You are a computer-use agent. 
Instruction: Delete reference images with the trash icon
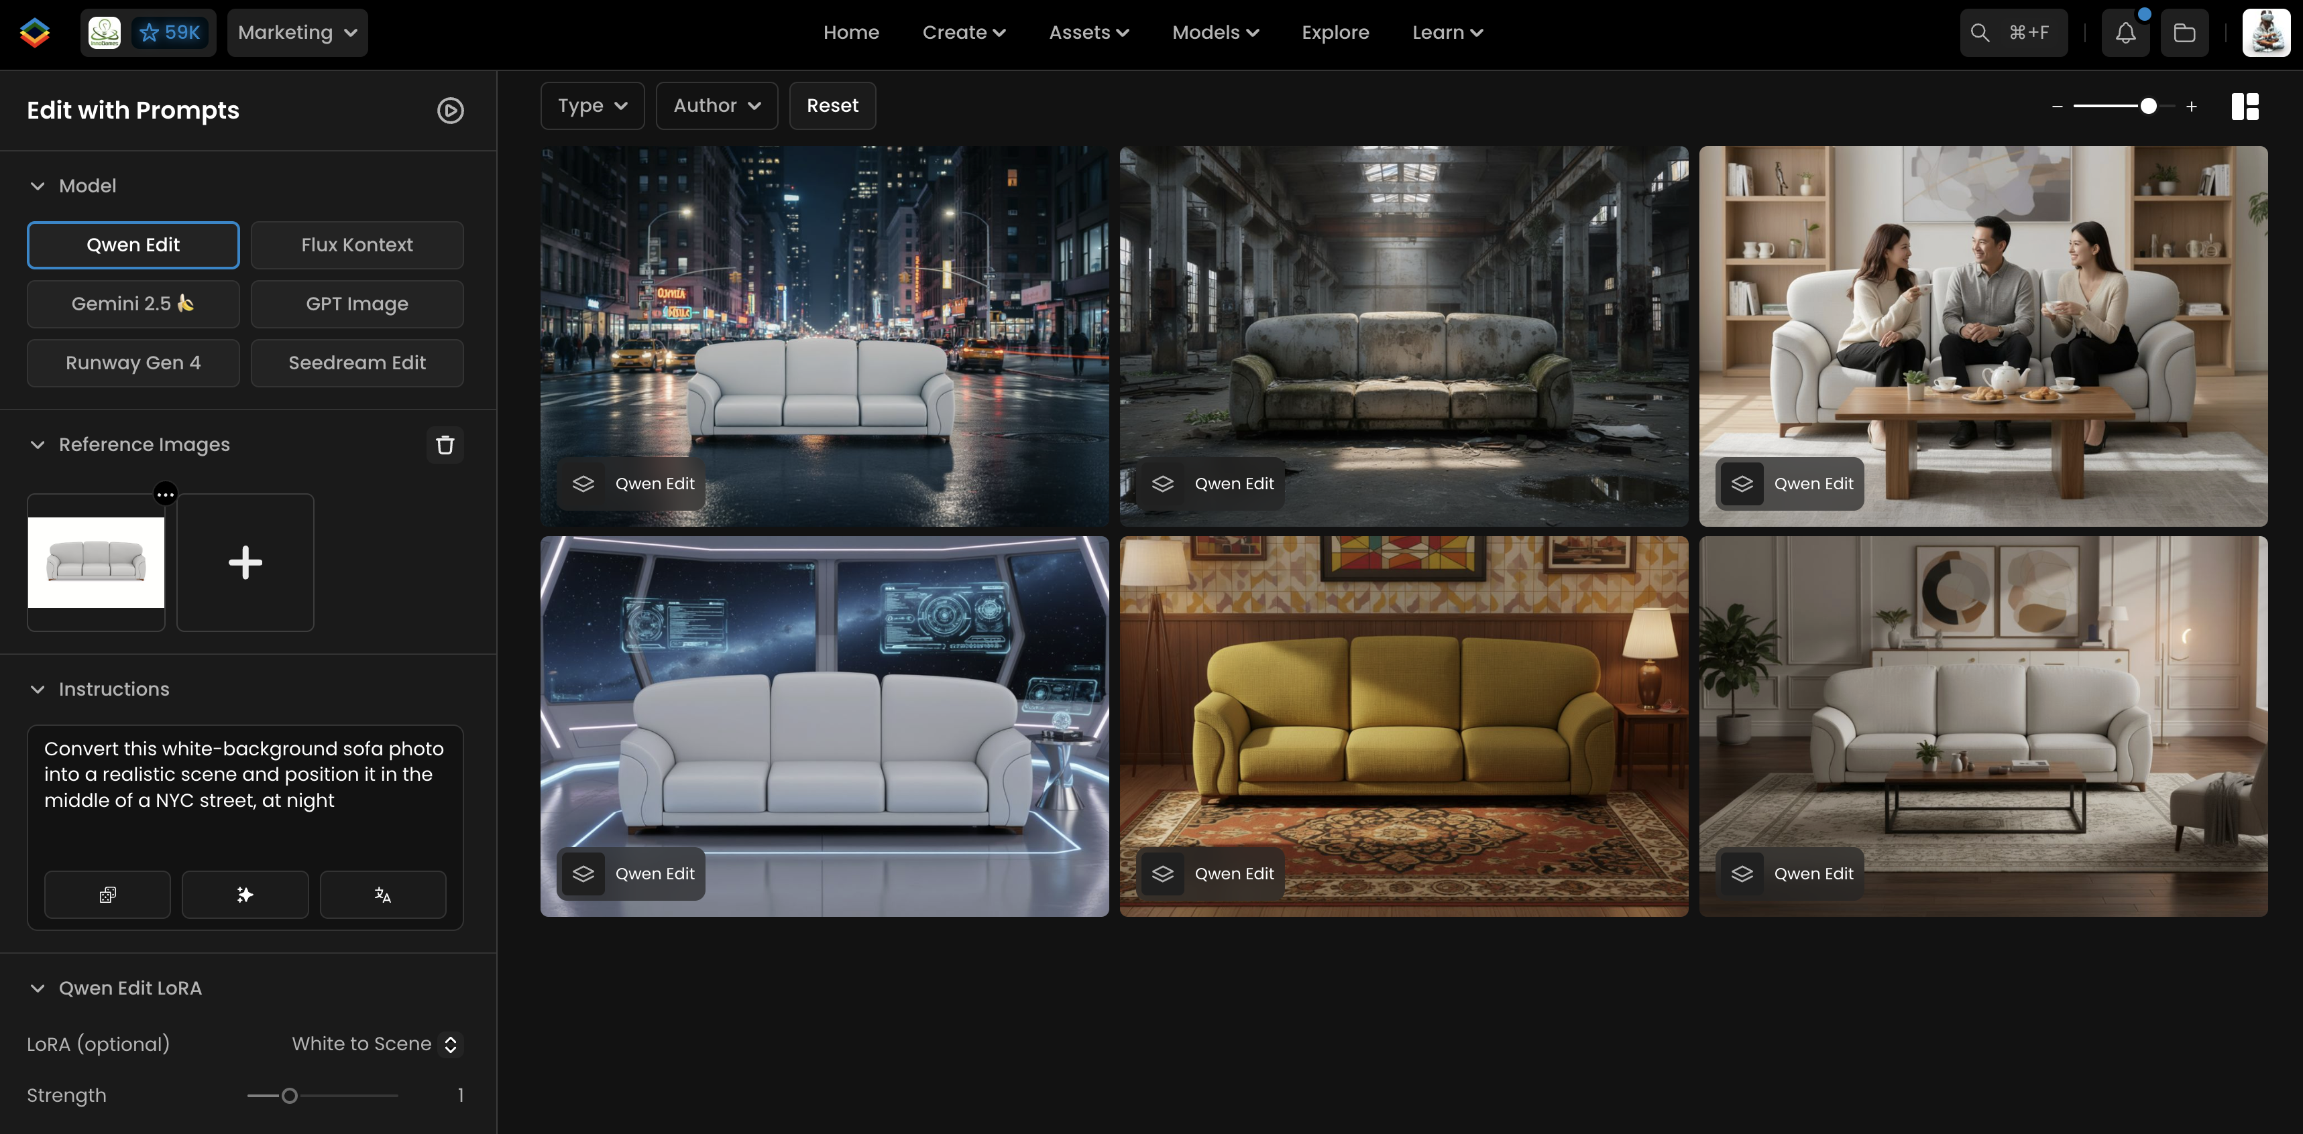point(445,445)
